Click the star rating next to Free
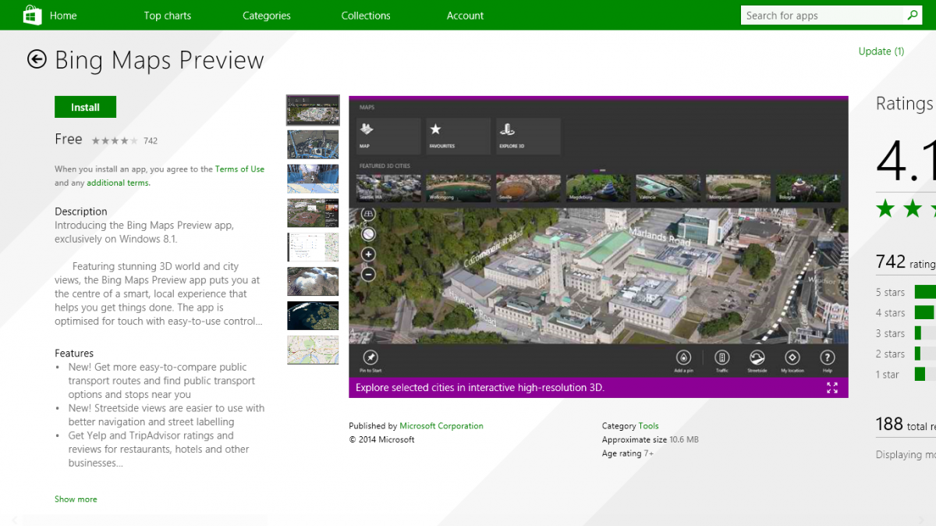The height and width of the screenshot is (526, 936). (x=115, y=140)
